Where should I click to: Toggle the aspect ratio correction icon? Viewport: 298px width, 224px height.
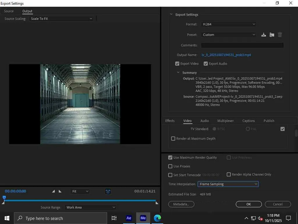click(108, 191)
